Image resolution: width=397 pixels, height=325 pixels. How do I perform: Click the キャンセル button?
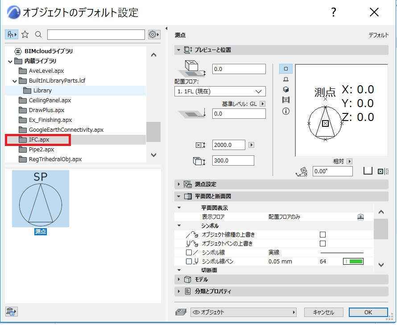(323, 312)
